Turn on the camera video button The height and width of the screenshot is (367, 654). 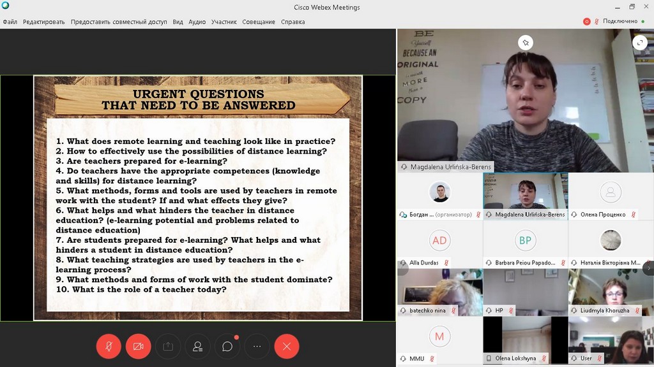point(138,347)
